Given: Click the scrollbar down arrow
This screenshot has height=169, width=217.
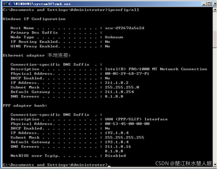Looking at the screenshot, I should (215, 164).
